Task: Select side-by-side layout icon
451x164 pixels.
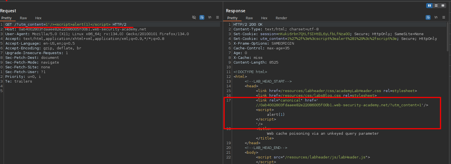Action: tap(429, 6)
